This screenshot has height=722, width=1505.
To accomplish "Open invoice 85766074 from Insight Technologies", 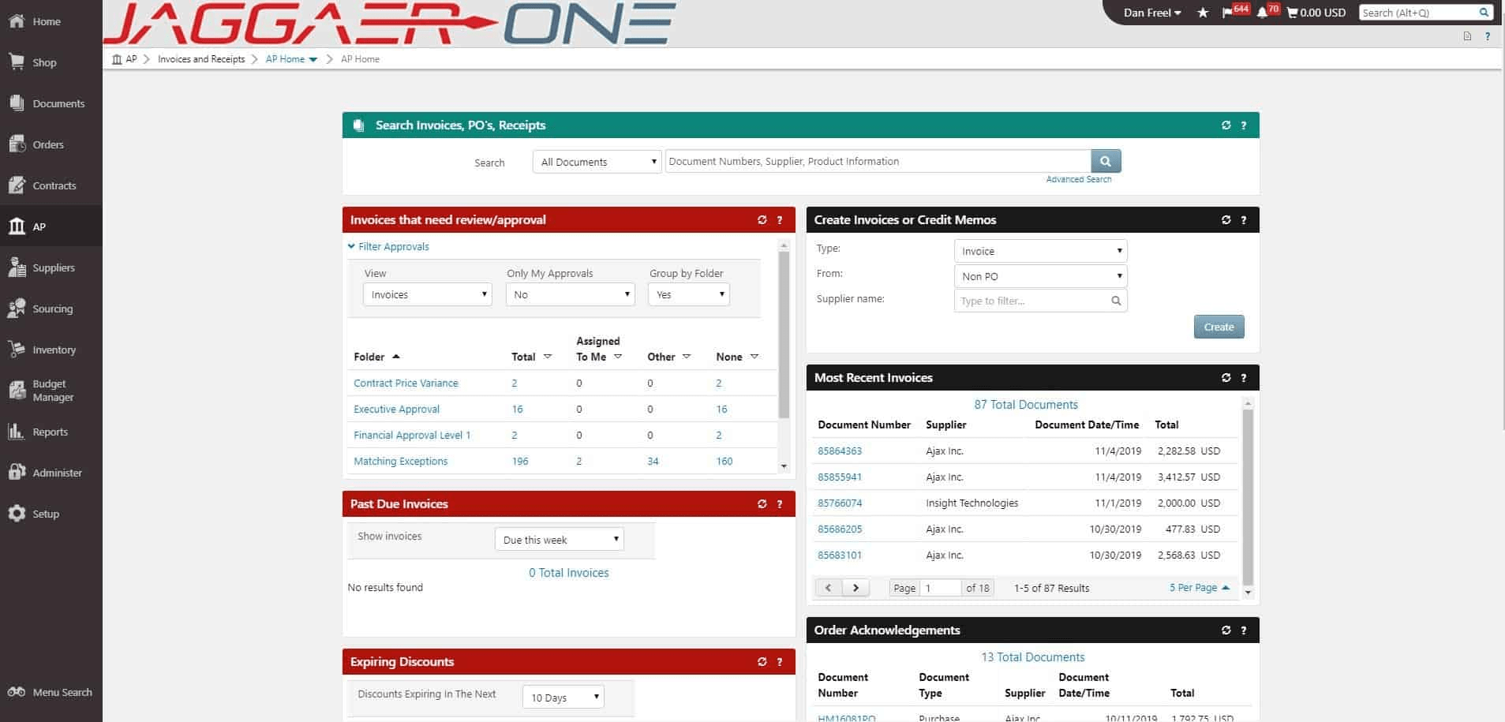I will 839,503.
